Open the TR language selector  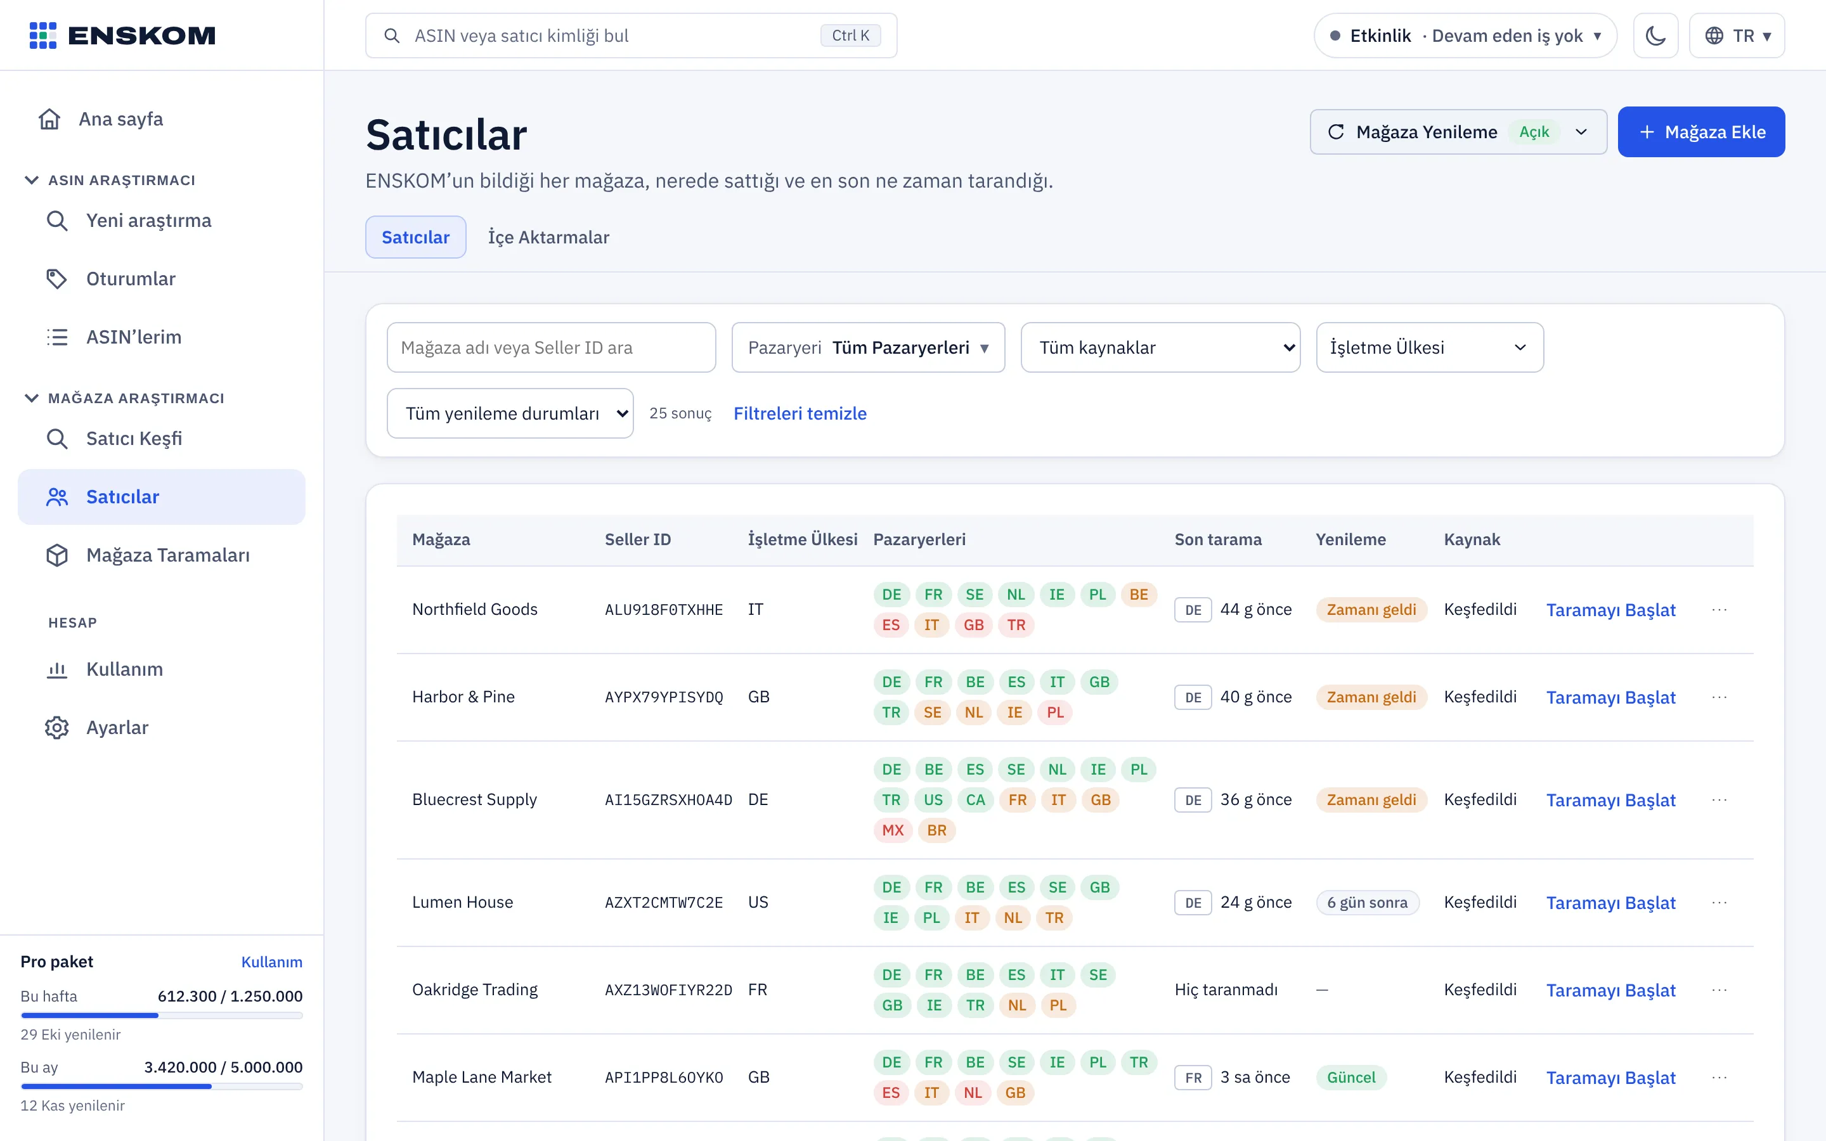(1736, 35)
